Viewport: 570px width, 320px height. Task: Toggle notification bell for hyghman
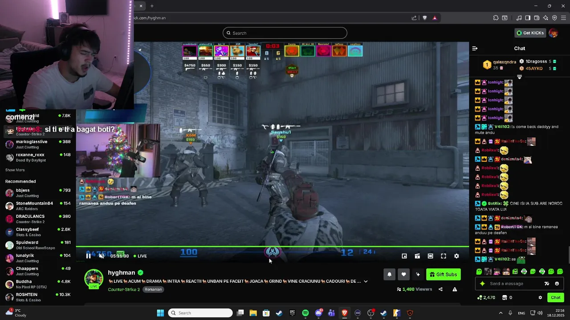click(x=389, y=274)
